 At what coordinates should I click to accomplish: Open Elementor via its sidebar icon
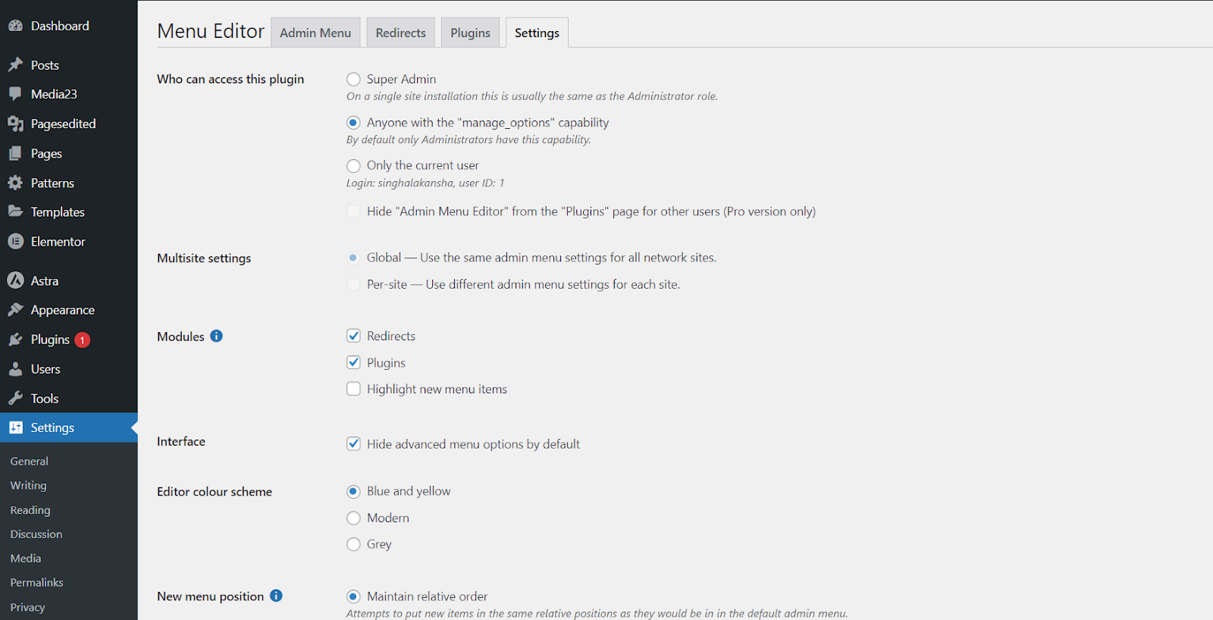click(15, 242)
